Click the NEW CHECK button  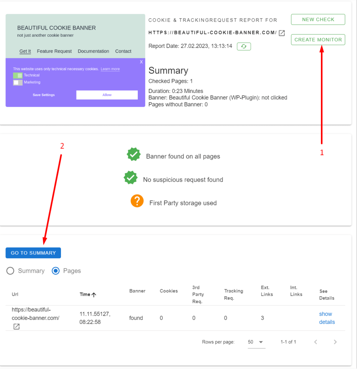click(318, 19)
